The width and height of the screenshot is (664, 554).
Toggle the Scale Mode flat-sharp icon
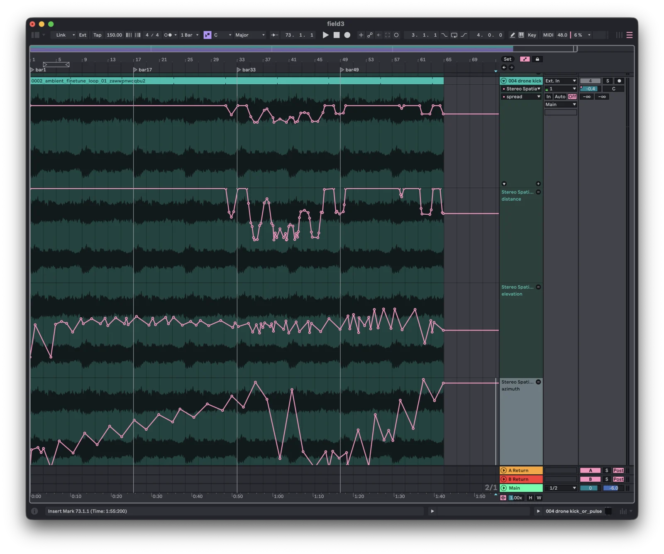[x=207, y=35]
